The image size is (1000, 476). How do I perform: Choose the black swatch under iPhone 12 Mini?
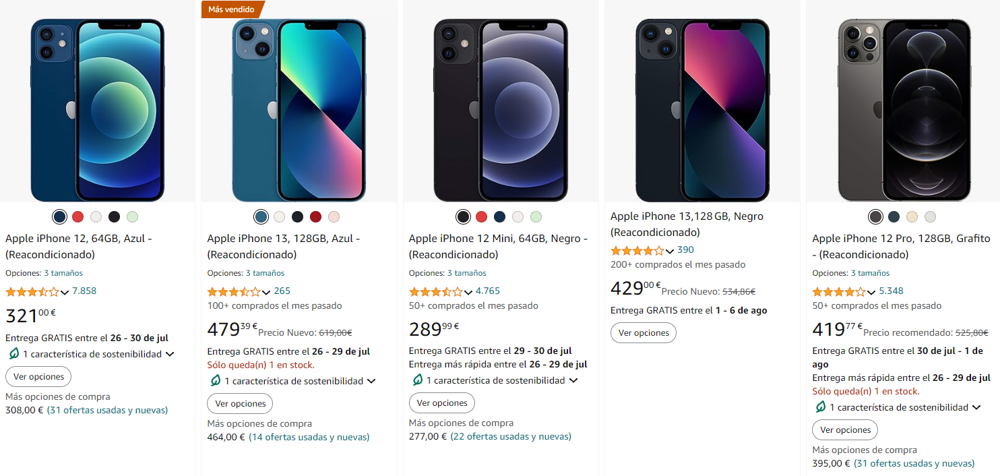pos(463,216)
